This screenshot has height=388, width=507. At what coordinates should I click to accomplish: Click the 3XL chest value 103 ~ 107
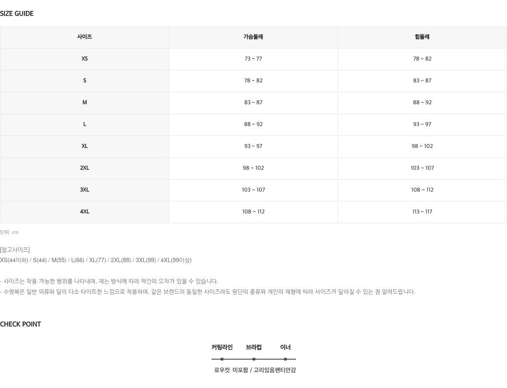coord(253,190)
